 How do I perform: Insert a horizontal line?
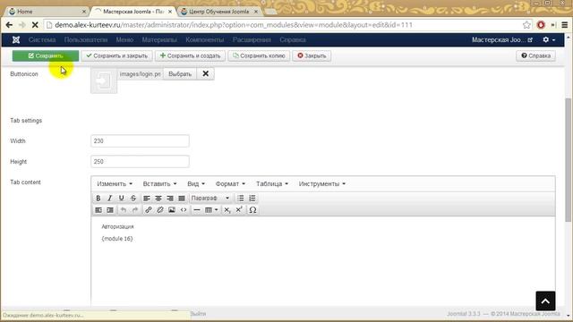197,210
